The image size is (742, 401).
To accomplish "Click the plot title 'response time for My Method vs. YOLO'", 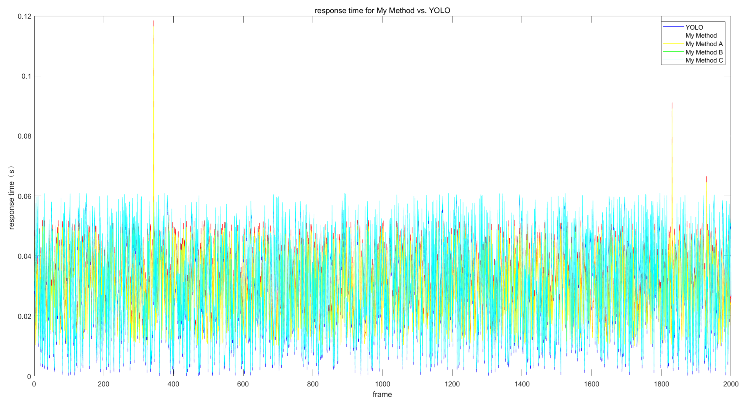I will pyautogui.click(x=382, y=11).
